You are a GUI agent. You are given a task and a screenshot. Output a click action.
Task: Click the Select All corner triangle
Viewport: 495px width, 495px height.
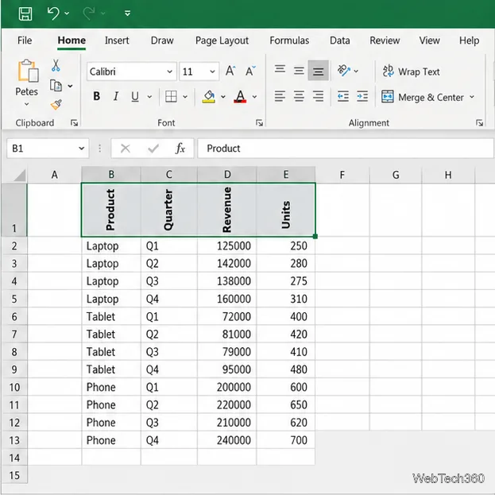click(x=20, y=176)
